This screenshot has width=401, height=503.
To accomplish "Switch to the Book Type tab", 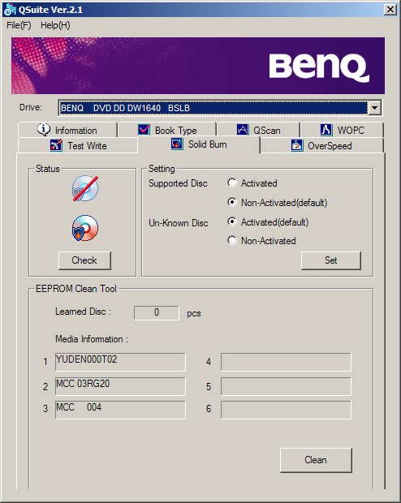I will (167, 130).
